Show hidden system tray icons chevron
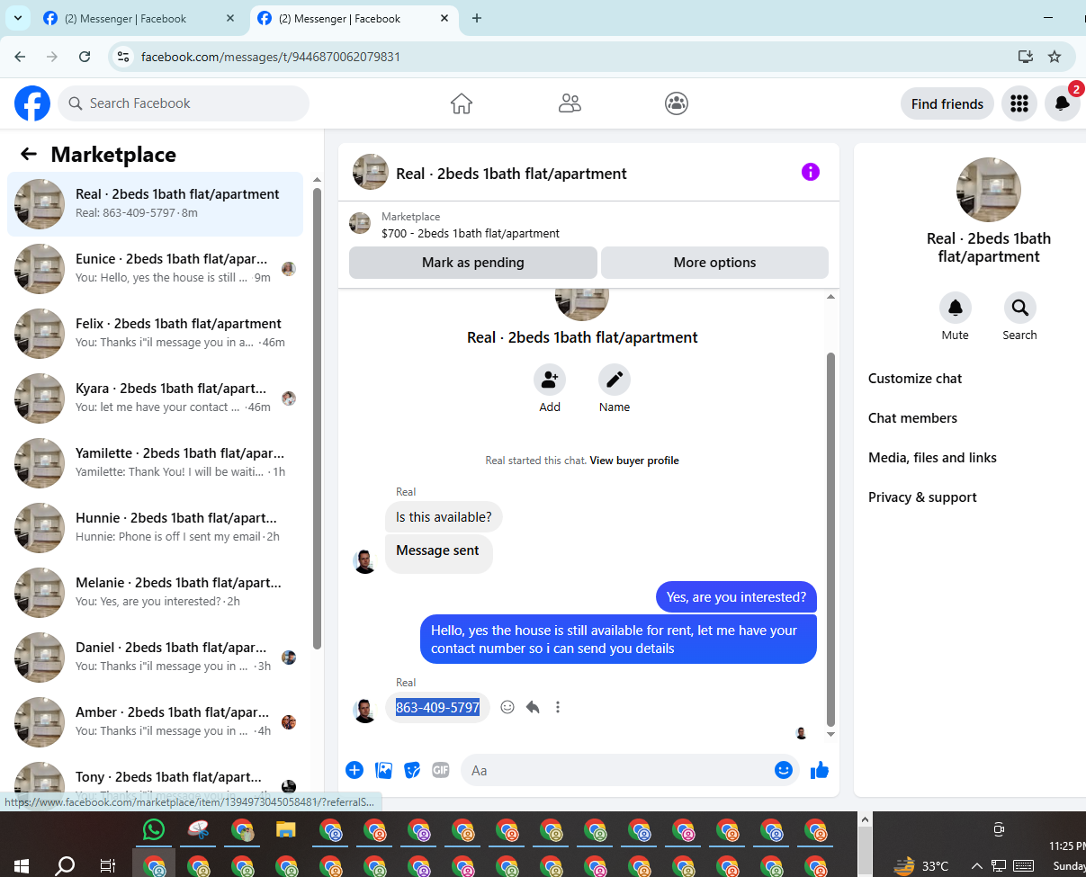This screenshot has height=877, width=1086. coord(976,866)
